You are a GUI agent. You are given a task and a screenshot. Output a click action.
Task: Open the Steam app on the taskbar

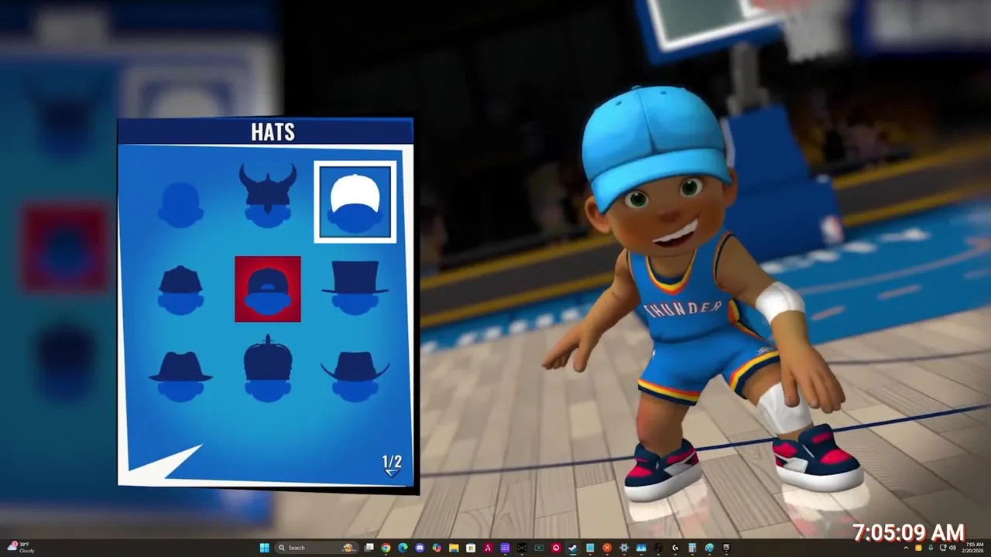572,548
